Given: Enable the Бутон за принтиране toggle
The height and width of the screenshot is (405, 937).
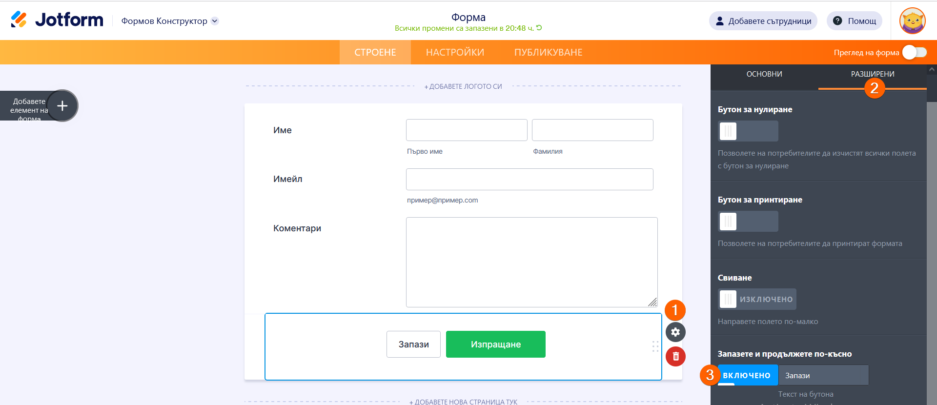Looking at the screenshot, I should pyautogui.click(x=748, y=222).
